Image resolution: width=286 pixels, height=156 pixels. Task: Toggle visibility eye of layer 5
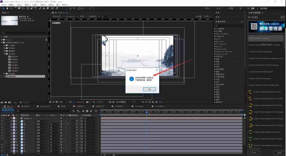(2, 130)
